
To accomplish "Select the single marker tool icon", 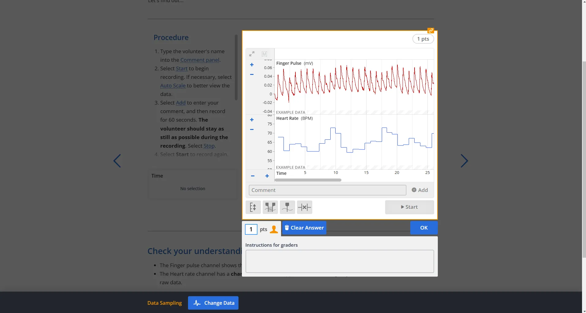I will (287, 207).
